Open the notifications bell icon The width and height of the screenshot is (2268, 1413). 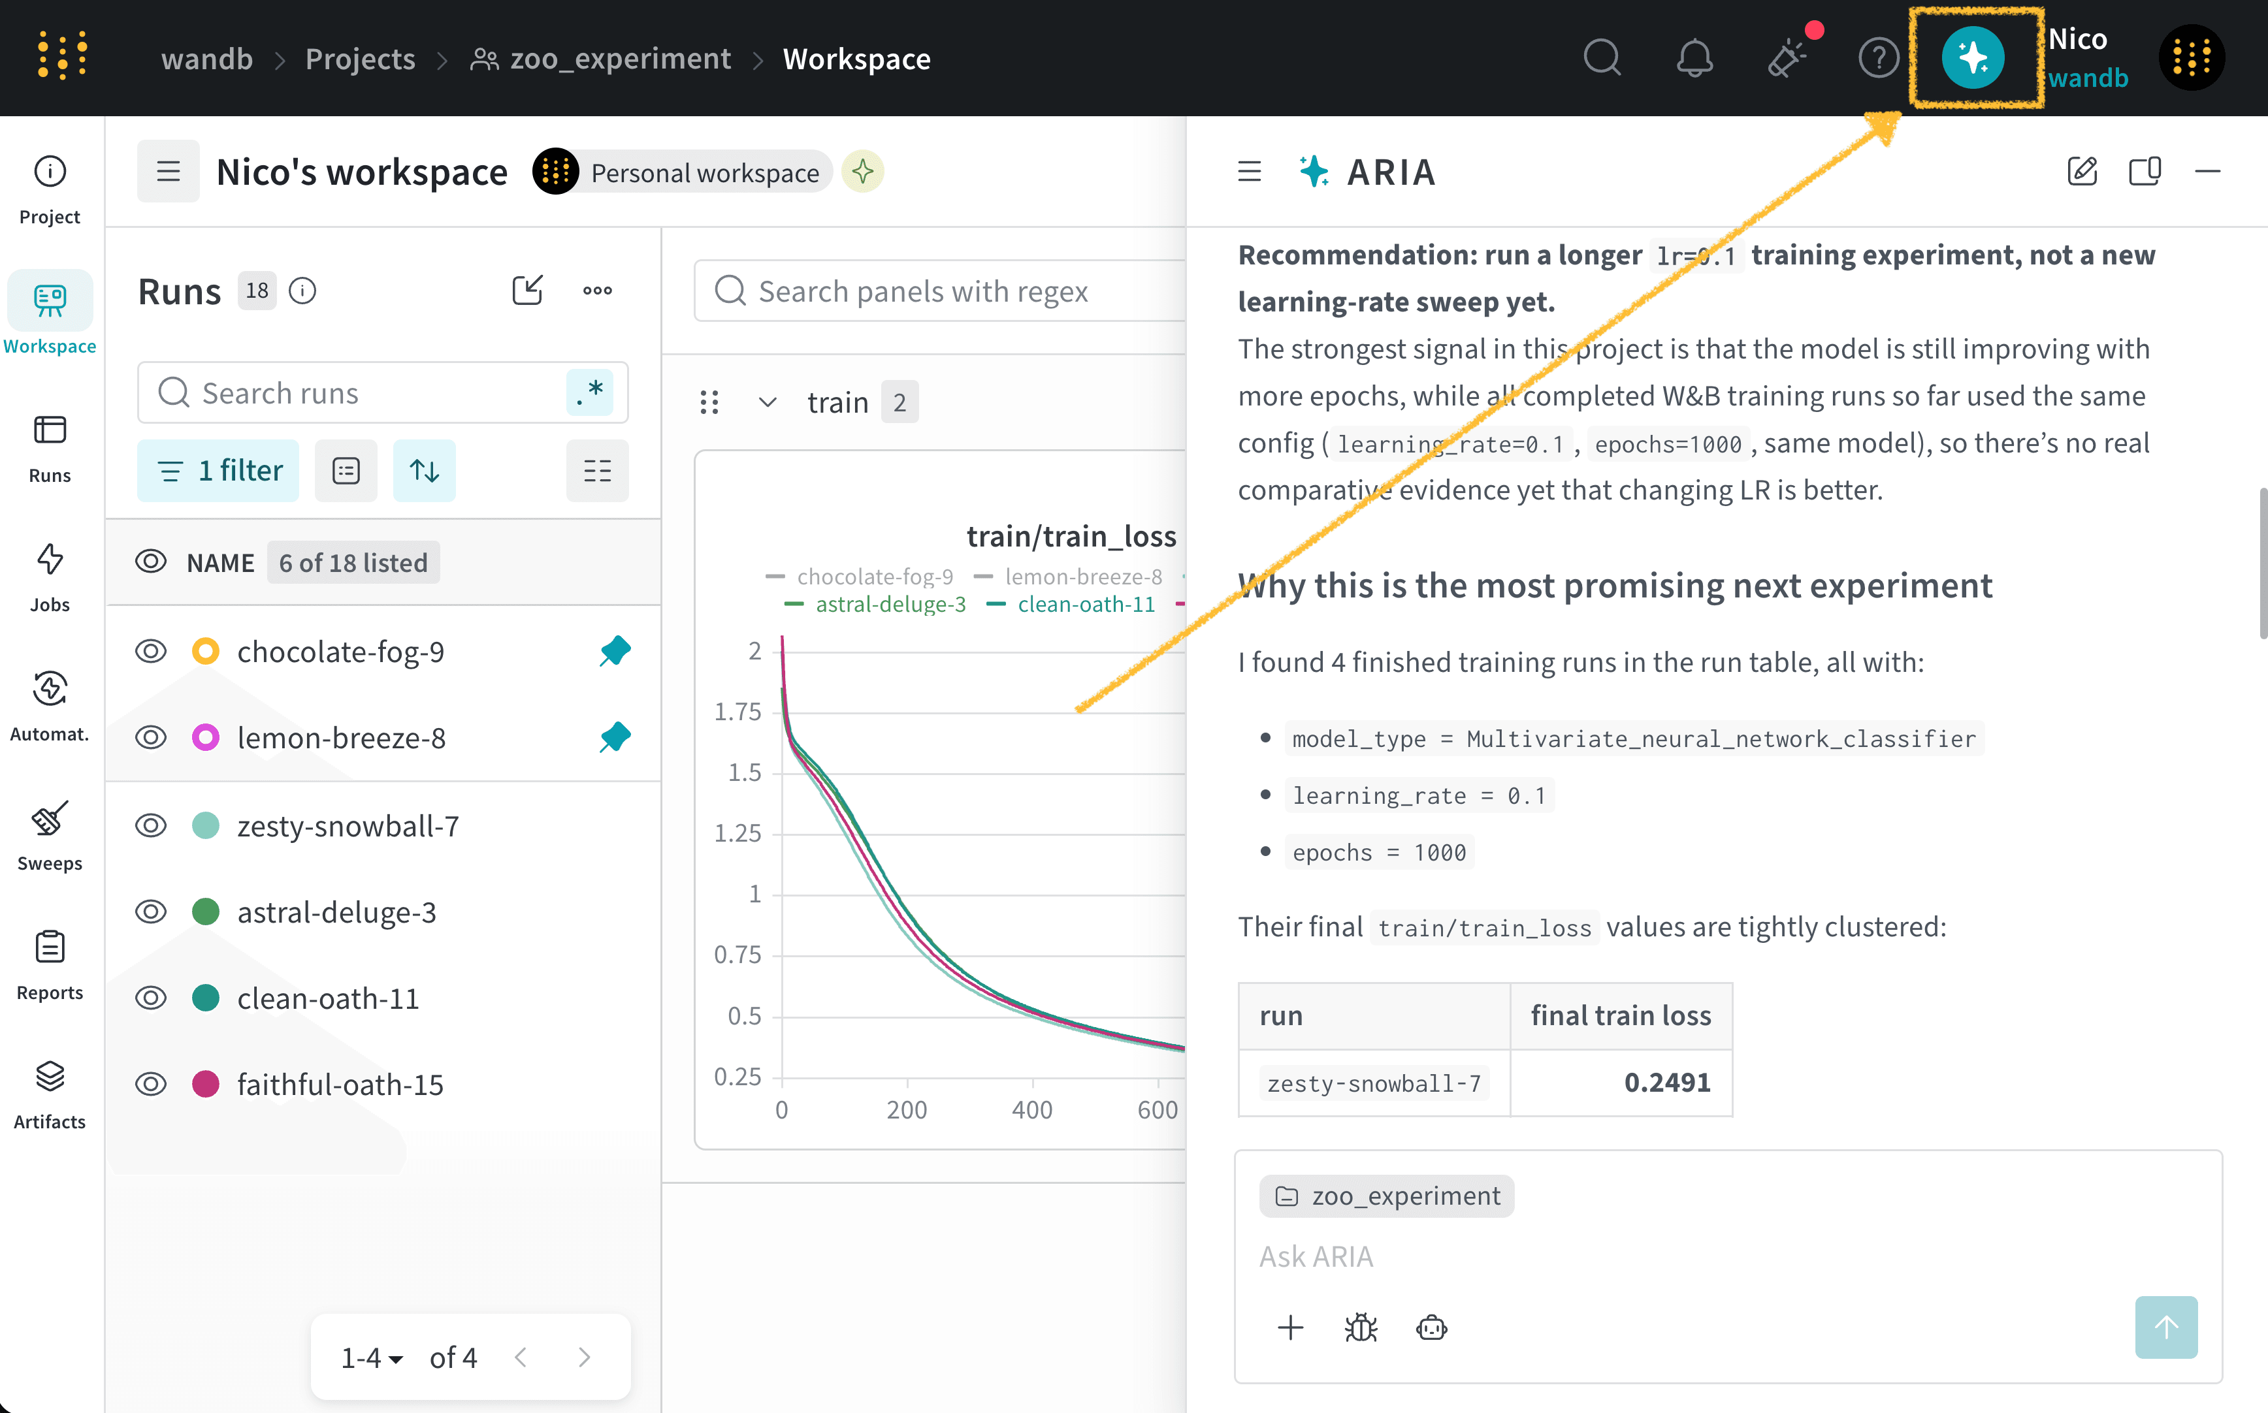1694,58
